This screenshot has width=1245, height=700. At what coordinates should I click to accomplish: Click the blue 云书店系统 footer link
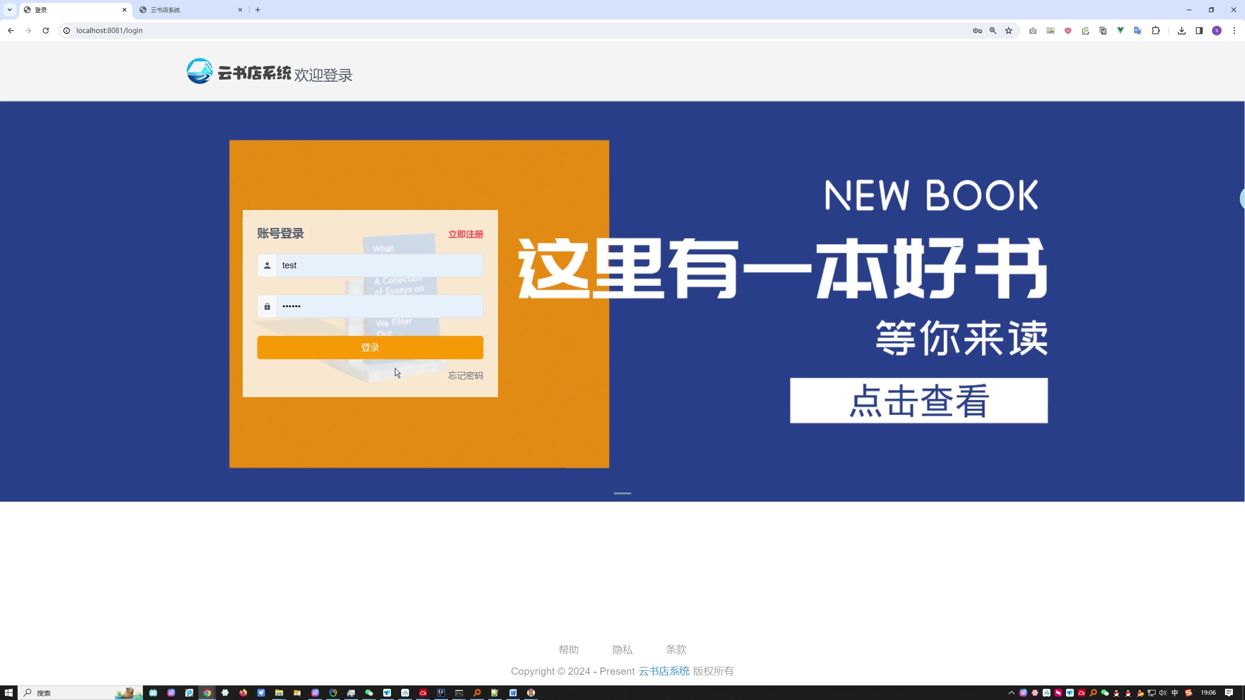pos(664,671)
